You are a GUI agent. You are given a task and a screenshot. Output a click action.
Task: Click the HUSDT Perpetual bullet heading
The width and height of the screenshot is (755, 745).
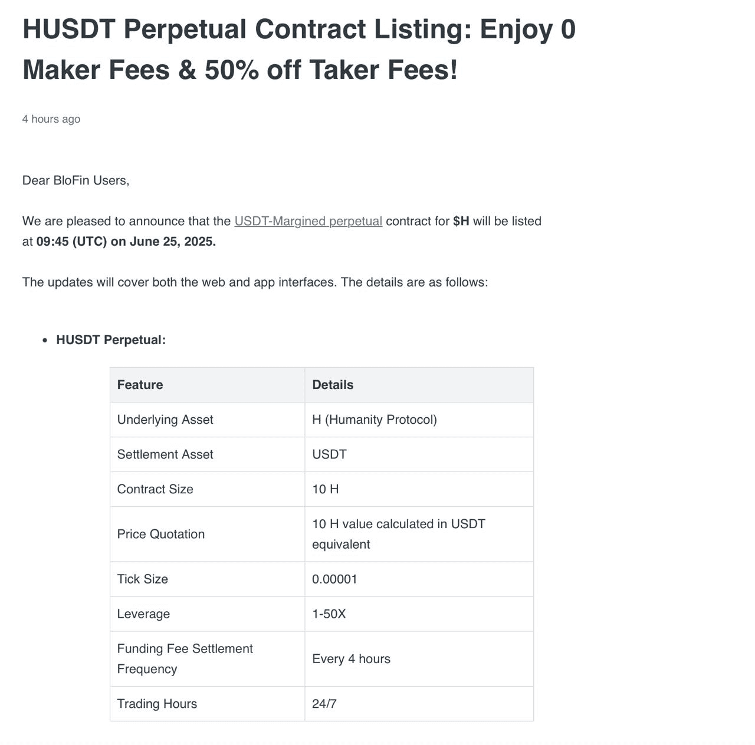click(111, 340)
